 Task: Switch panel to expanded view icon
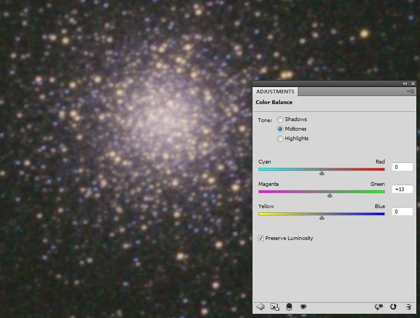pyautogui.click(x=274, y=307)
